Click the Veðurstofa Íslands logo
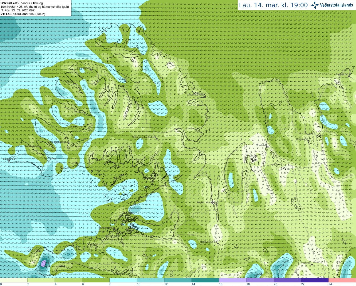The image size is (356, 286). point(332,5)
